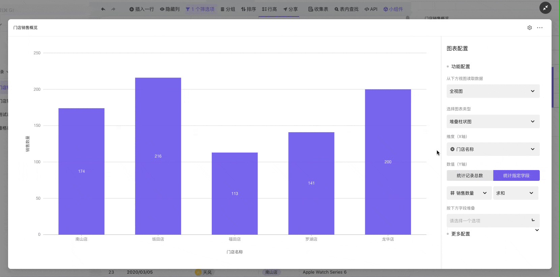Open the 销售数量 field dropdown
Viewport: 560px width, 277px height.
click(x=469, y=193)
